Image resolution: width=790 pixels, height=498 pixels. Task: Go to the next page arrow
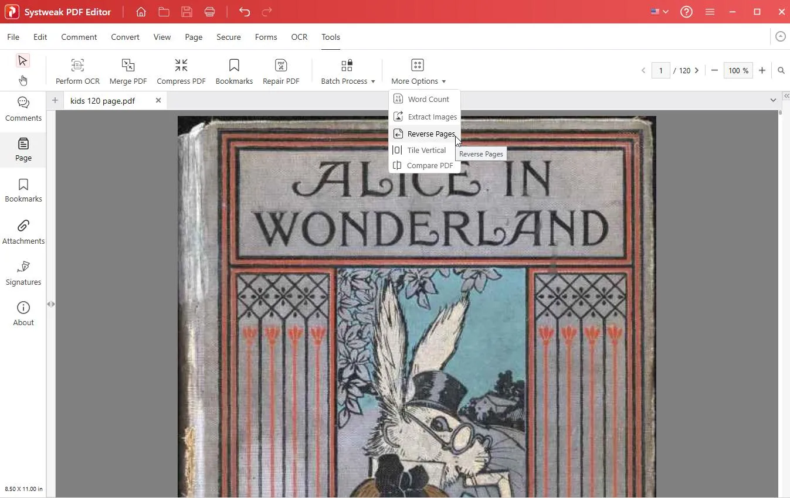click(697, 70)
